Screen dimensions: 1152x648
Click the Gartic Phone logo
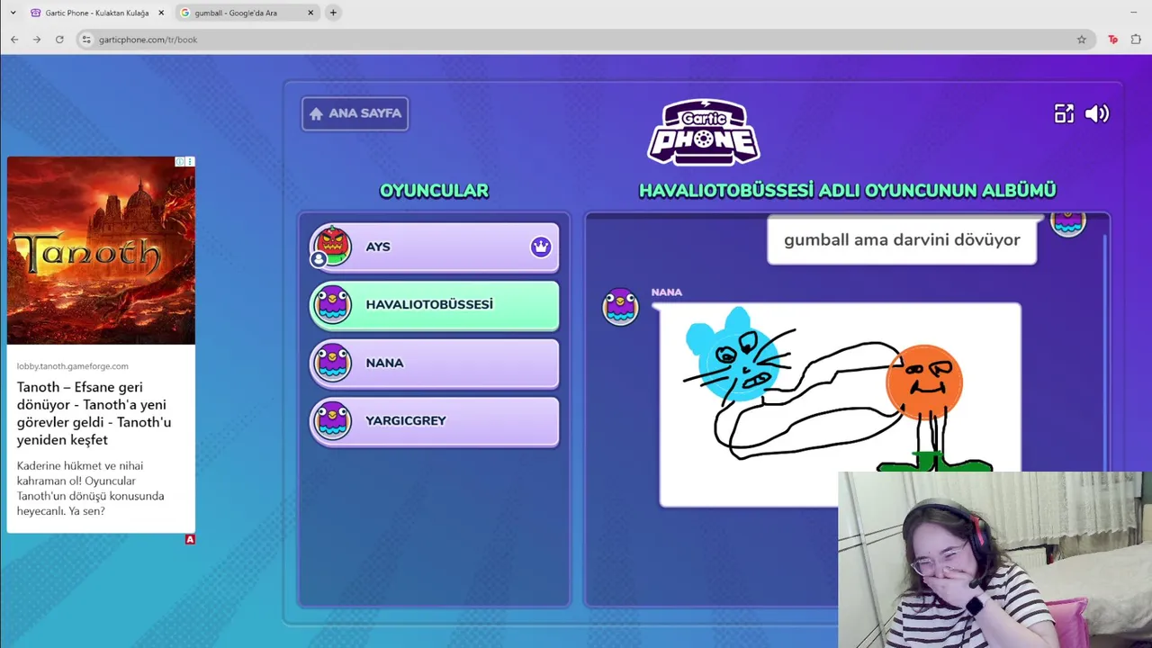704,132
